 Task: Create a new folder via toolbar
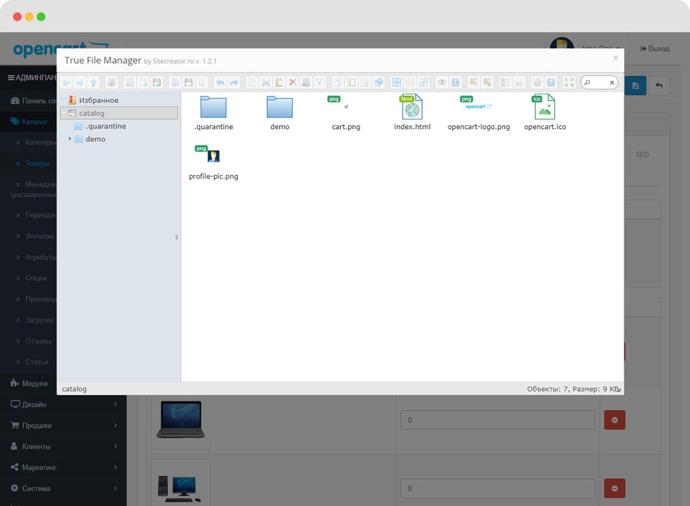point(129,82)
